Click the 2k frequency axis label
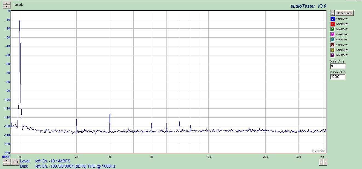Image resolution: width=362 pixels, height=169 pixels. (x=77, y=157)
